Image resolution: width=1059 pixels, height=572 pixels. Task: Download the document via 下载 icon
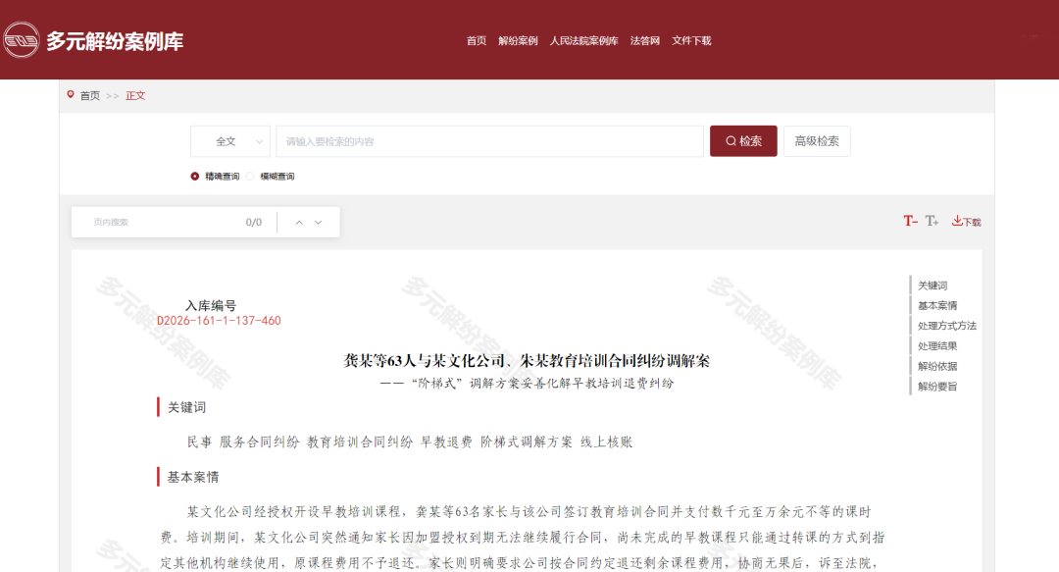point(966,221)
